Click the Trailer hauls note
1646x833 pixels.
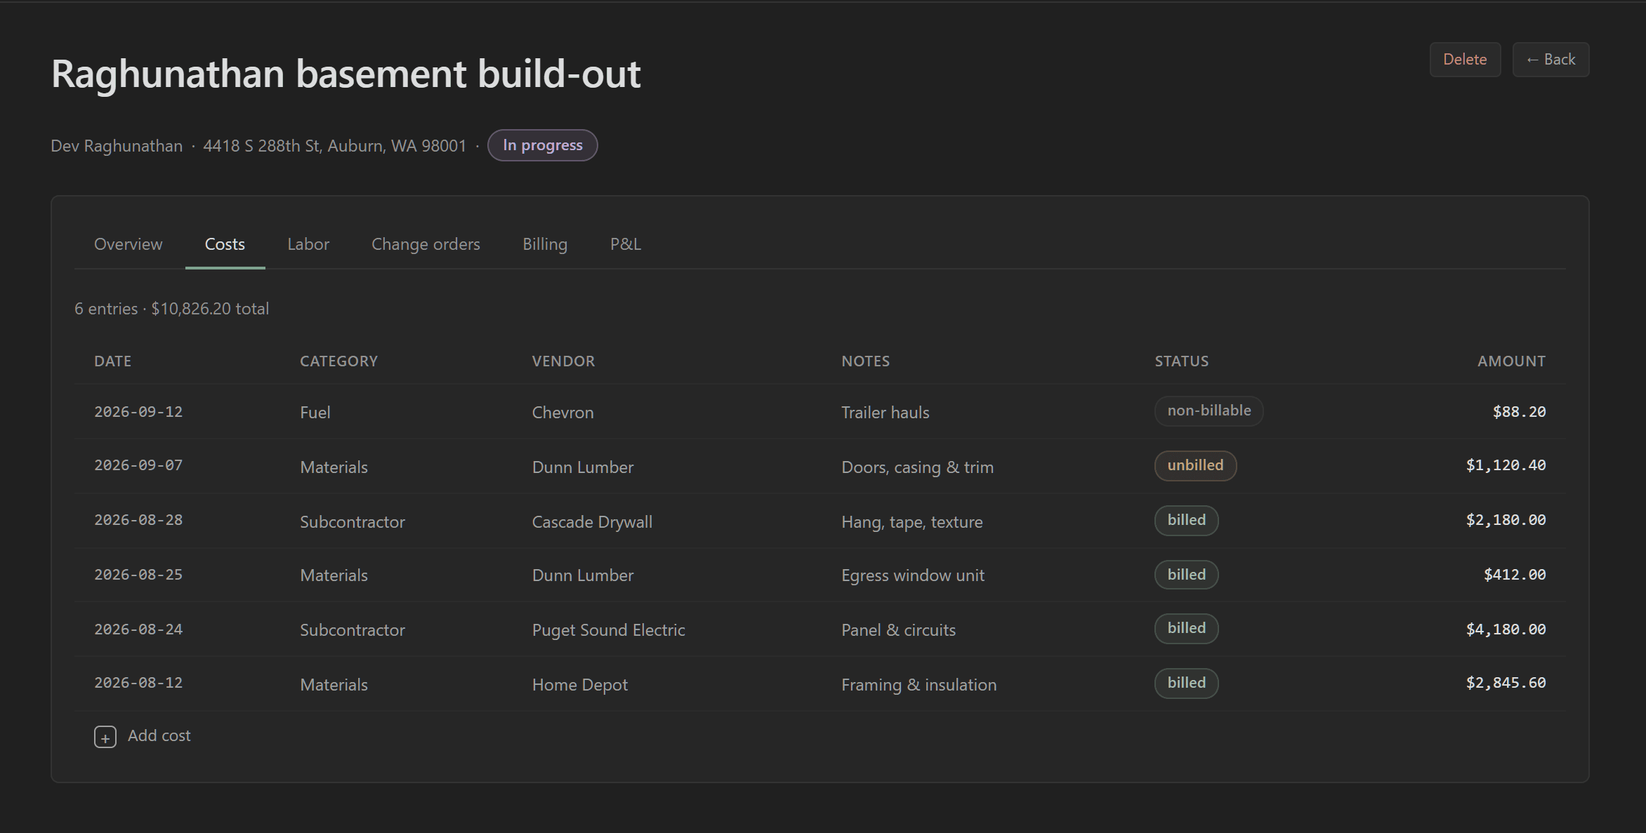tap(885, 413)
